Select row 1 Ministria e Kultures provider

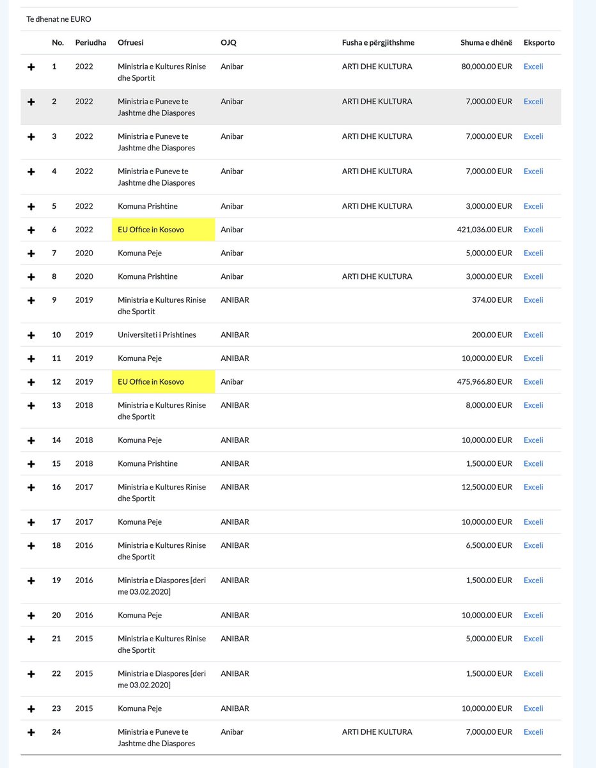162,72
